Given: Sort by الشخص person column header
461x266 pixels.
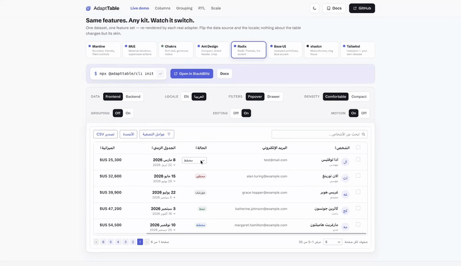Looking at the screenshot, I should point(342,147).
